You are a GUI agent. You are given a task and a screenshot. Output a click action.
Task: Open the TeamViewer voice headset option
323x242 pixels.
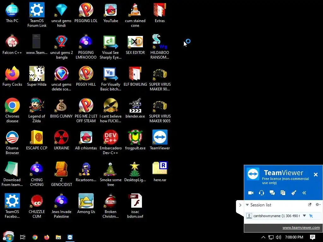pos(261,193)
